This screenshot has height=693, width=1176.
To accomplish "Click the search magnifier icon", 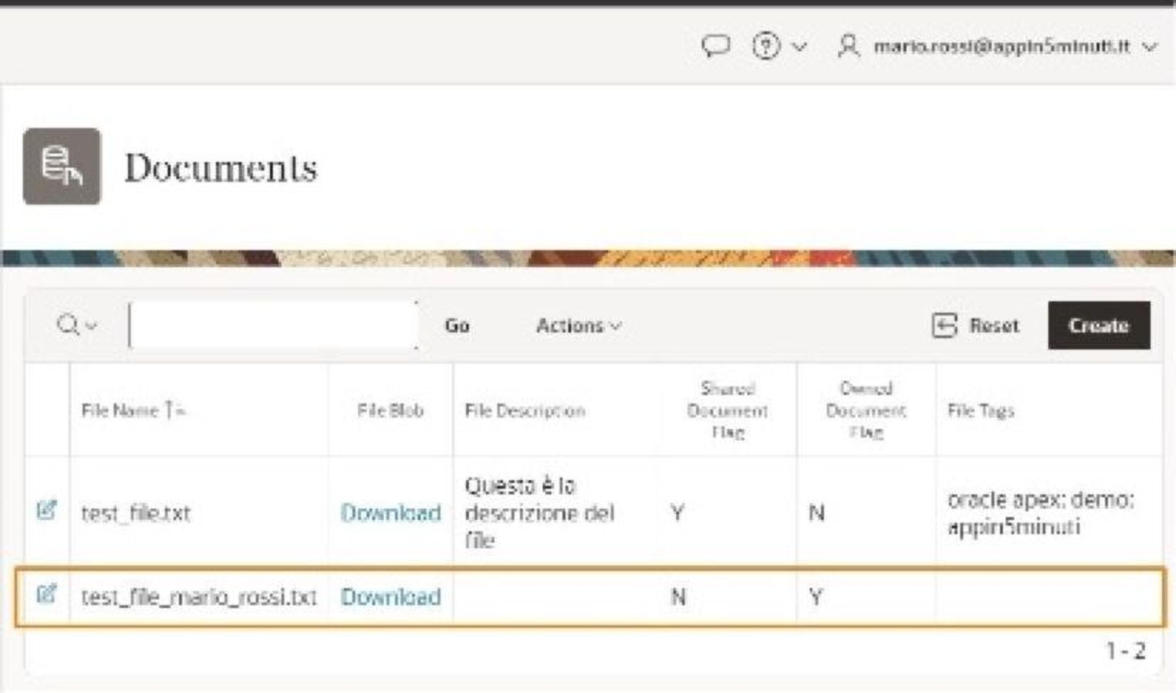I will click(68, 325).
